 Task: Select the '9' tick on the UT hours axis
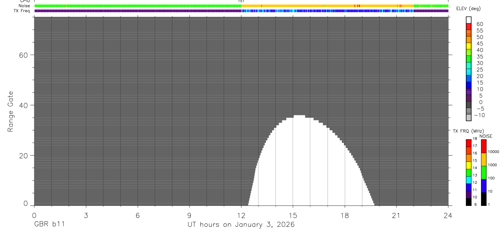189,215
